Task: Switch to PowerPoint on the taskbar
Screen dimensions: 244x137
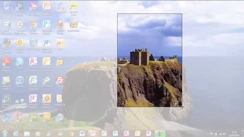Action: click(x=93, y=133)
